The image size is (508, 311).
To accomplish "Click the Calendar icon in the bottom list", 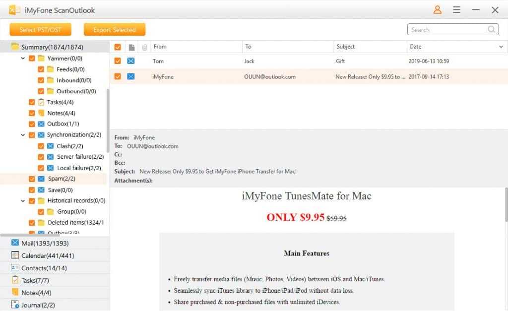I will (x=15, y=255).
